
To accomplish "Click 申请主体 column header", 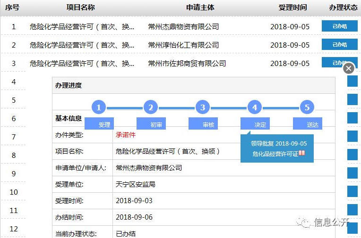I will coord(200,8).
